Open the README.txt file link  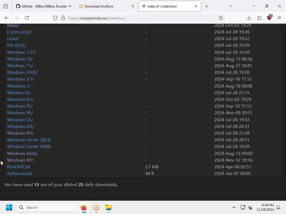click(19, 167)
